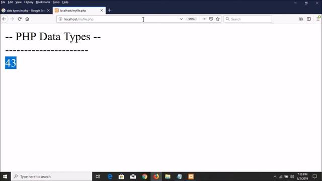Screen dimensions: 322x181
Task: Bookmark this page with the star
Action: (x=218, y=19)
